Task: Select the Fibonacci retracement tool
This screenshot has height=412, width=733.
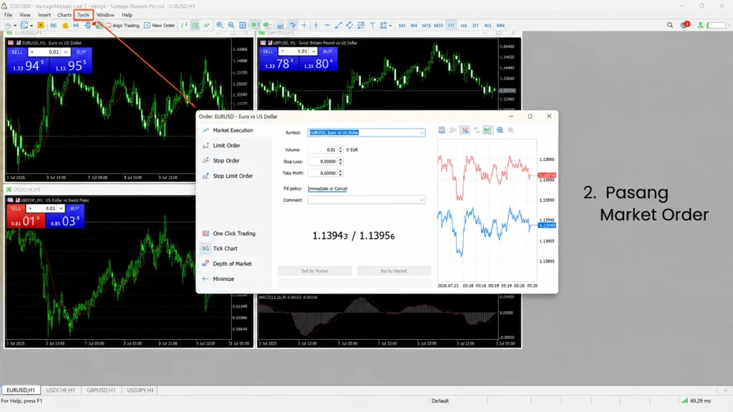Action: [x=361, y=25]
